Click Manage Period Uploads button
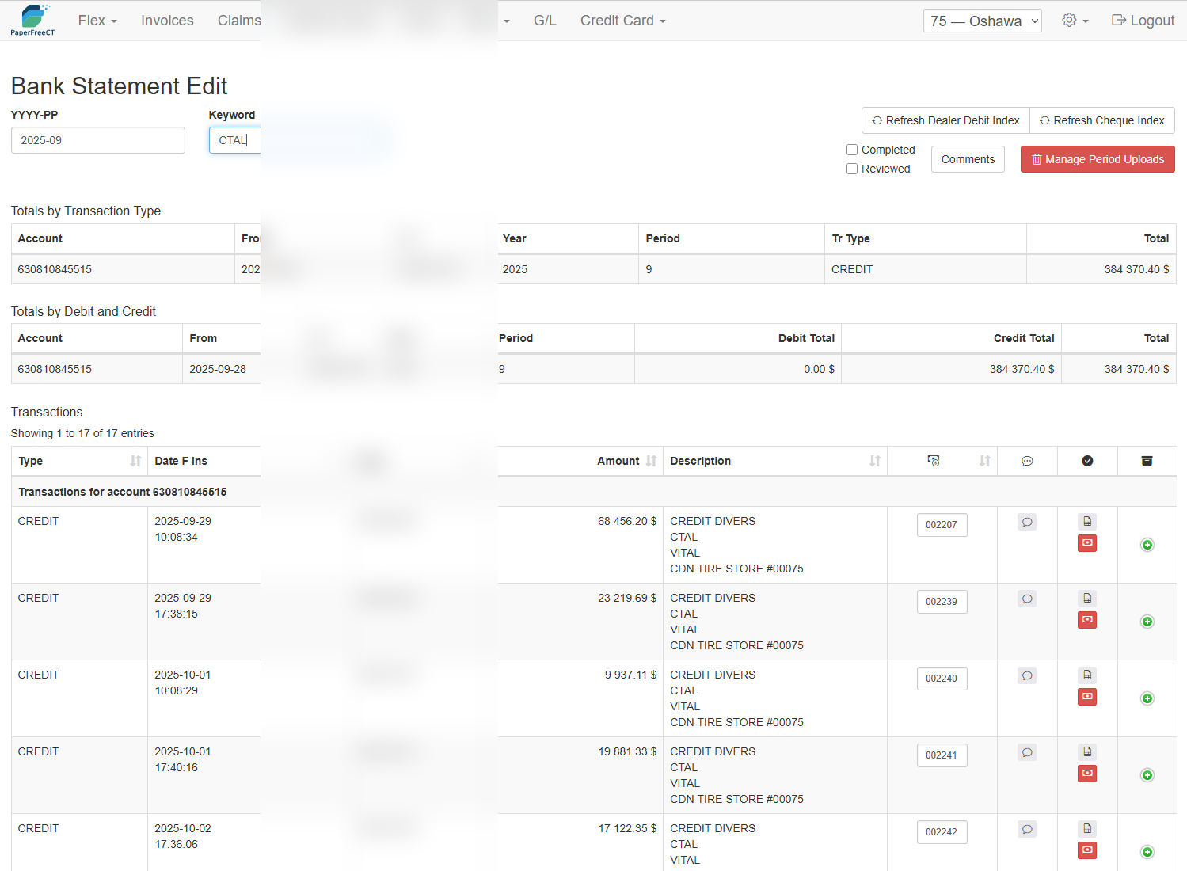1187x871 pixels. [1097, 159]
